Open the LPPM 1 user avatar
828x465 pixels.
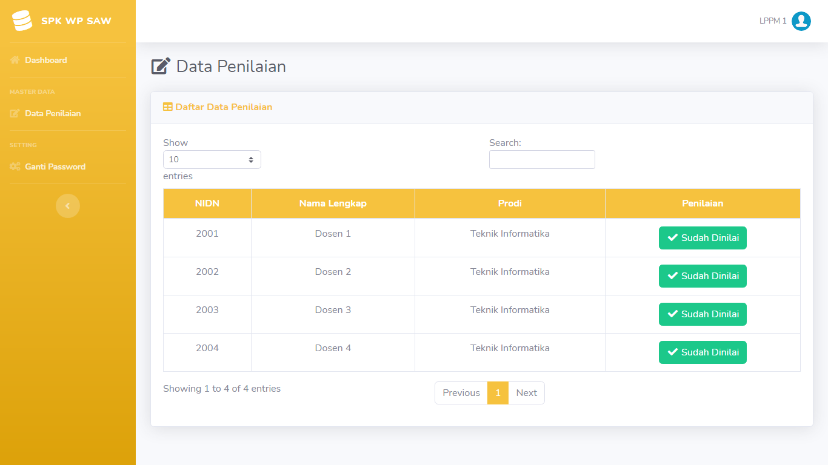tap(801, 21)
